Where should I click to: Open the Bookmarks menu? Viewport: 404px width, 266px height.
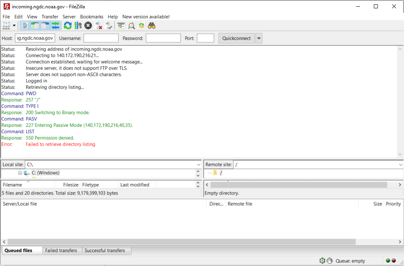(91, 17)
